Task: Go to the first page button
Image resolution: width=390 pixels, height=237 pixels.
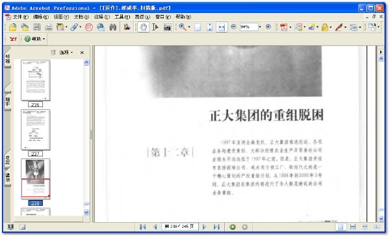Action: tap(143, 227)
